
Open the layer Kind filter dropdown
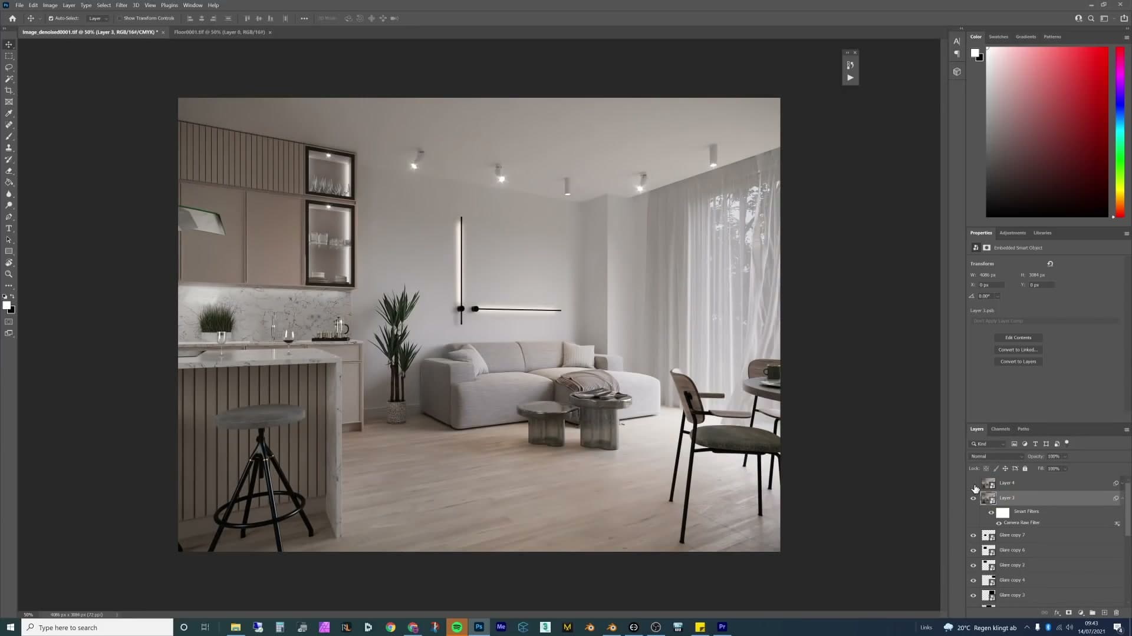(x=988, y=444)
